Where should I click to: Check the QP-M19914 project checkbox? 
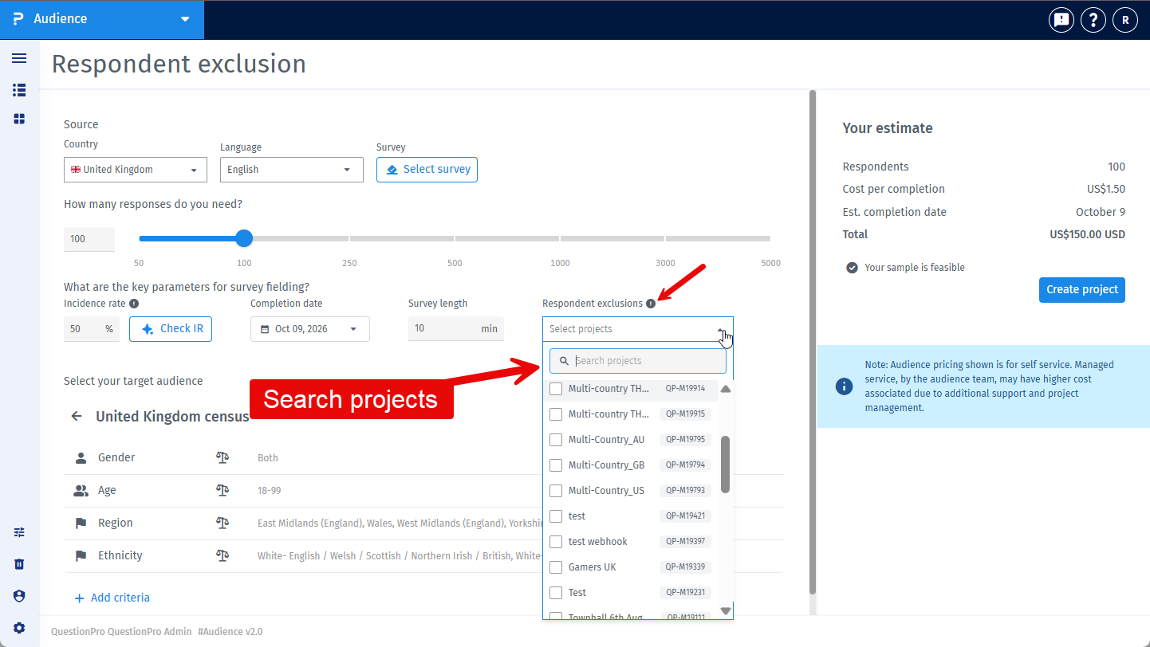click(x=556, y=389)
